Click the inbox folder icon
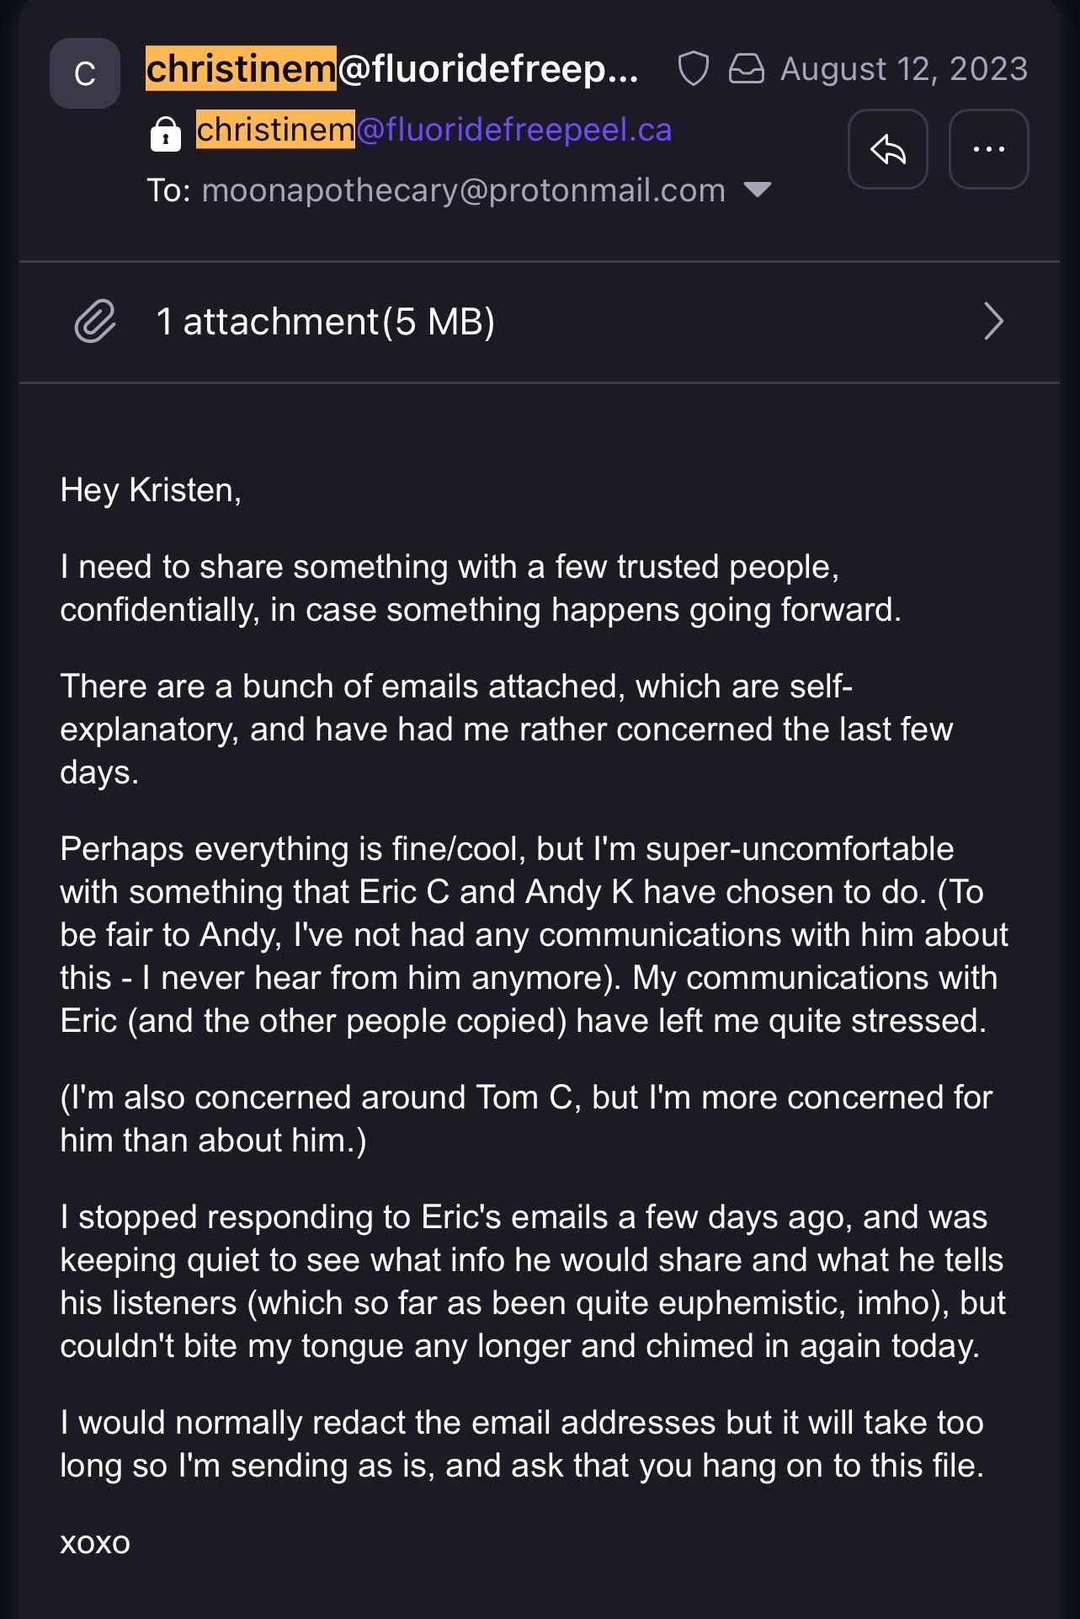This screenshot has height=1619, width=1080. 746,69
